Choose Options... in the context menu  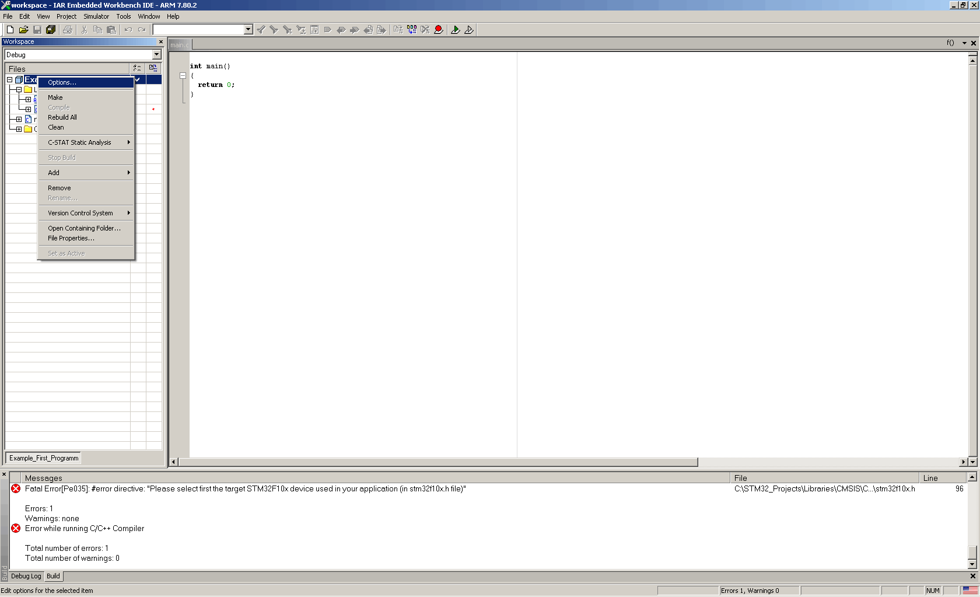click(62, 82)
